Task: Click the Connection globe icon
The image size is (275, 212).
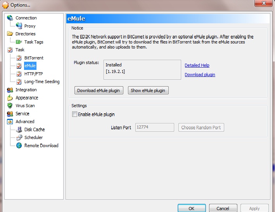Action: [10, 18]
